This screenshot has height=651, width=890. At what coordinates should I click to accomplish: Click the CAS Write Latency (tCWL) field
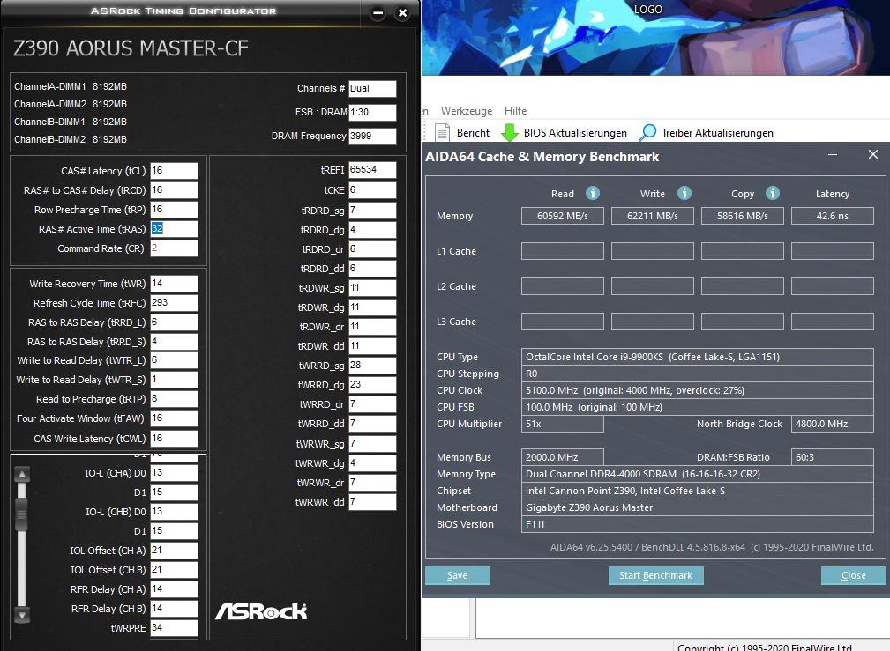pyautogui.click(x=174, y=438)
